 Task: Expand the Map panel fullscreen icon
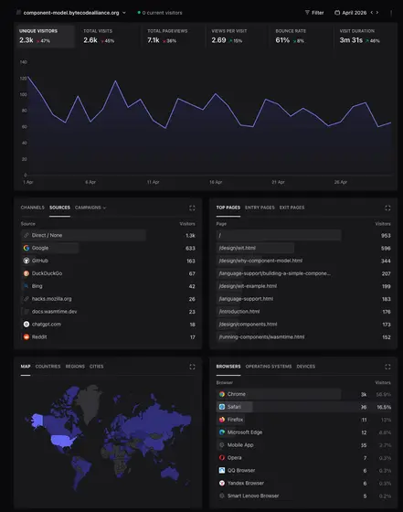tap(192, 367)
